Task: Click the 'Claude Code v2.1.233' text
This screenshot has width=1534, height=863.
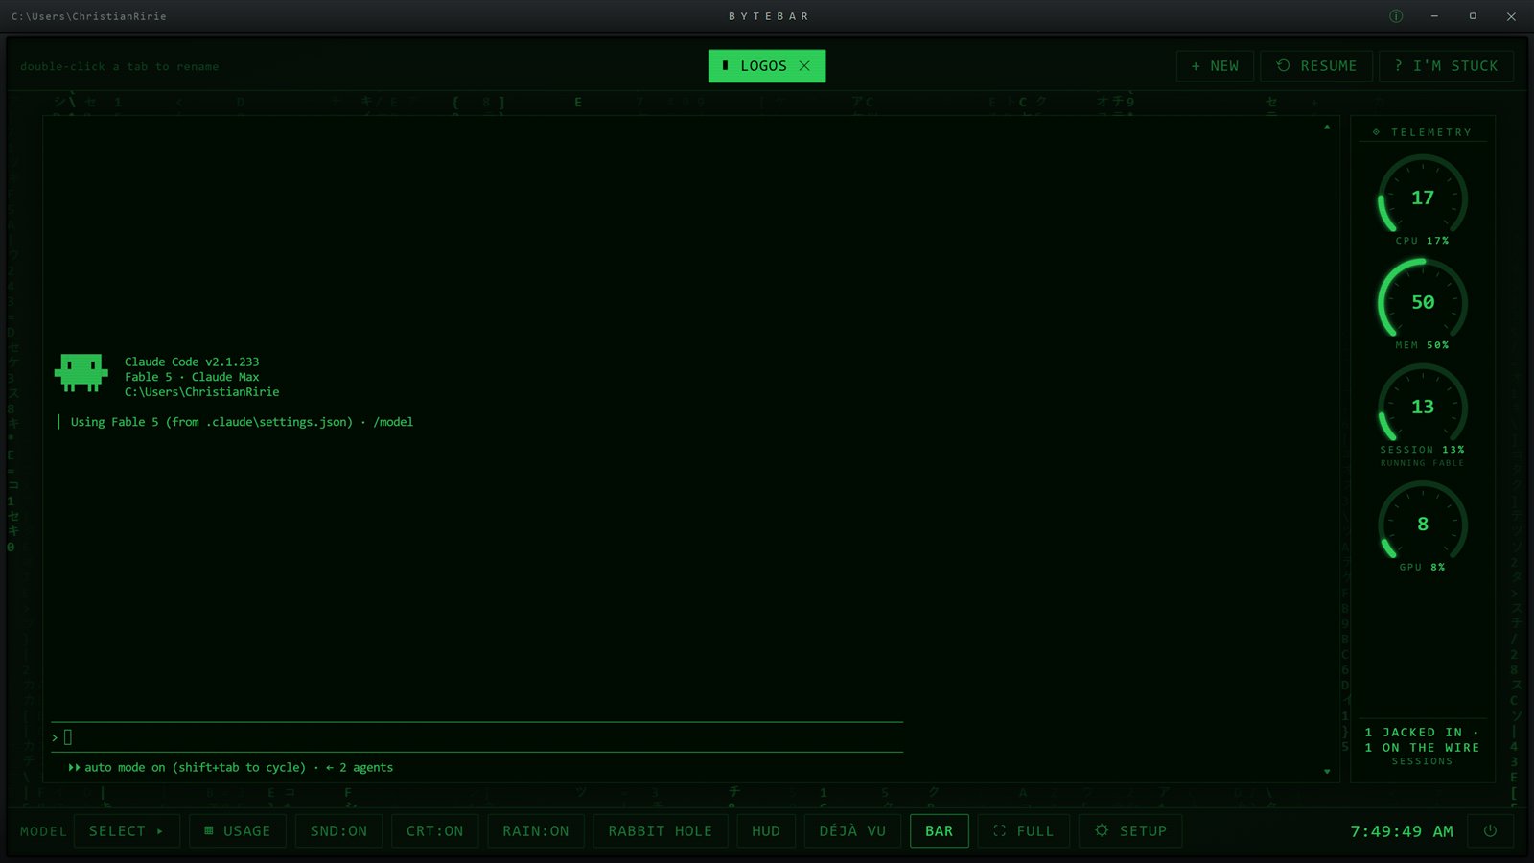Action: coord(192,362)
